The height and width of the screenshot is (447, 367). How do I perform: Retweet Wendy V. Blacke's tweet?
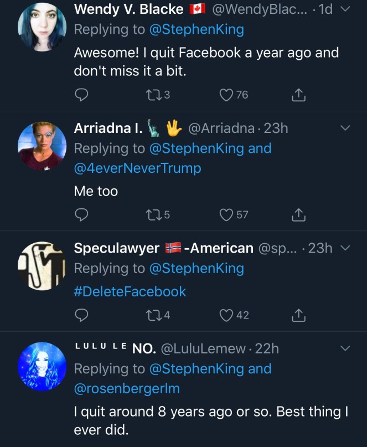click(x=151, y=95)
